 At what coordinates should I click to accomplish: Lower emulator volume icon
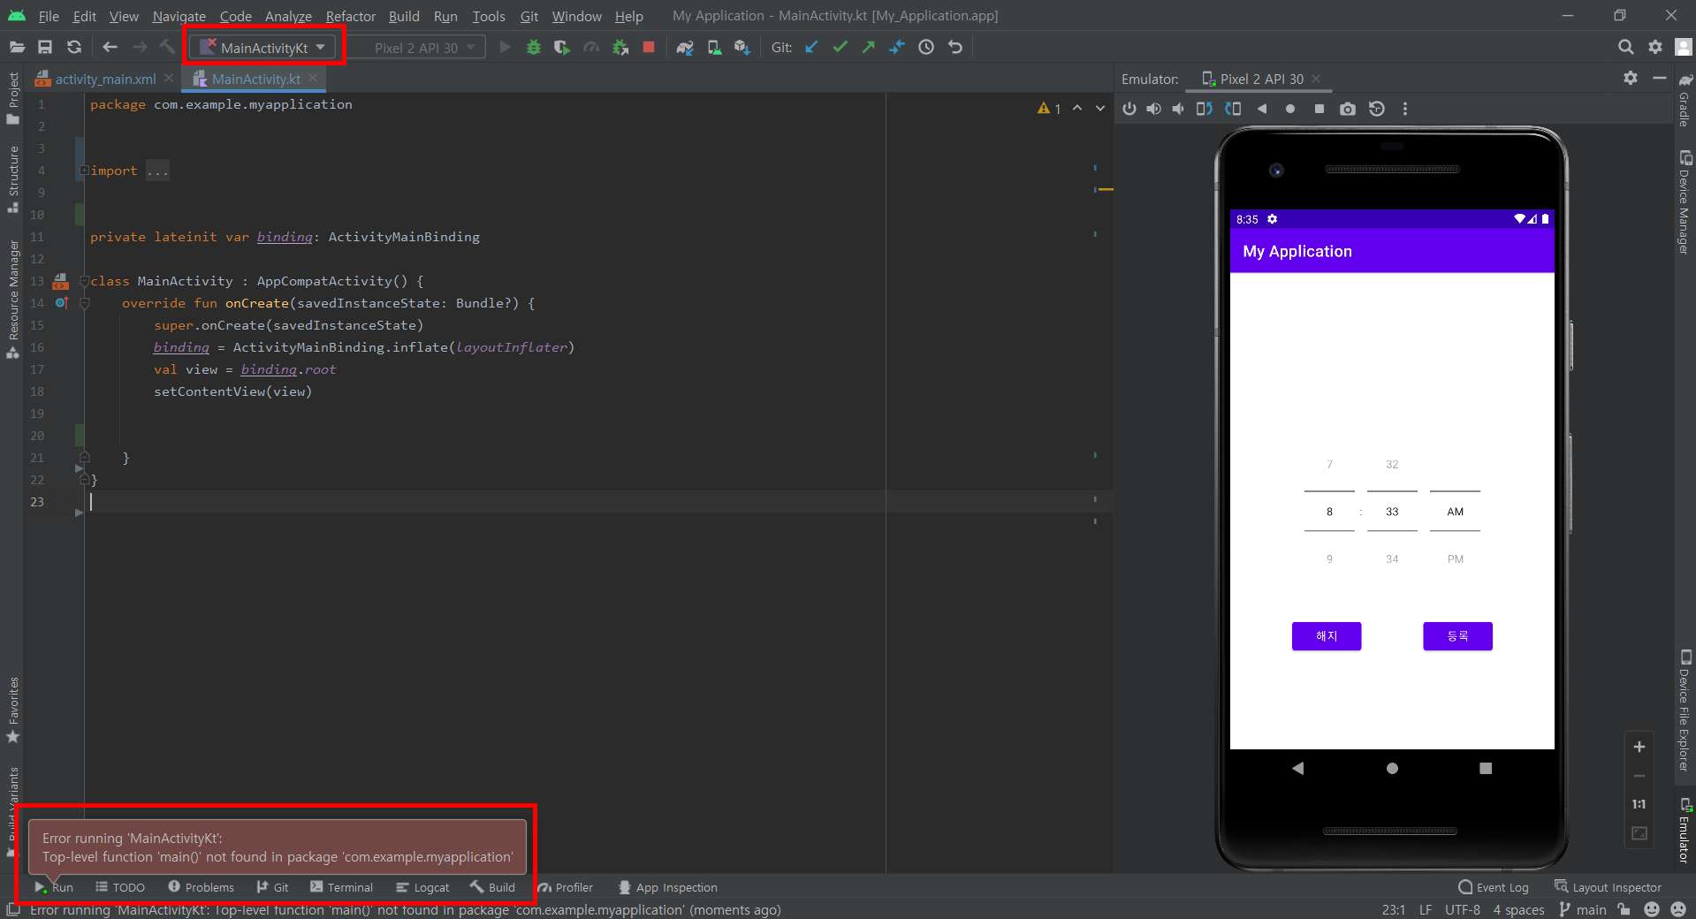(x=1178, y=109)
